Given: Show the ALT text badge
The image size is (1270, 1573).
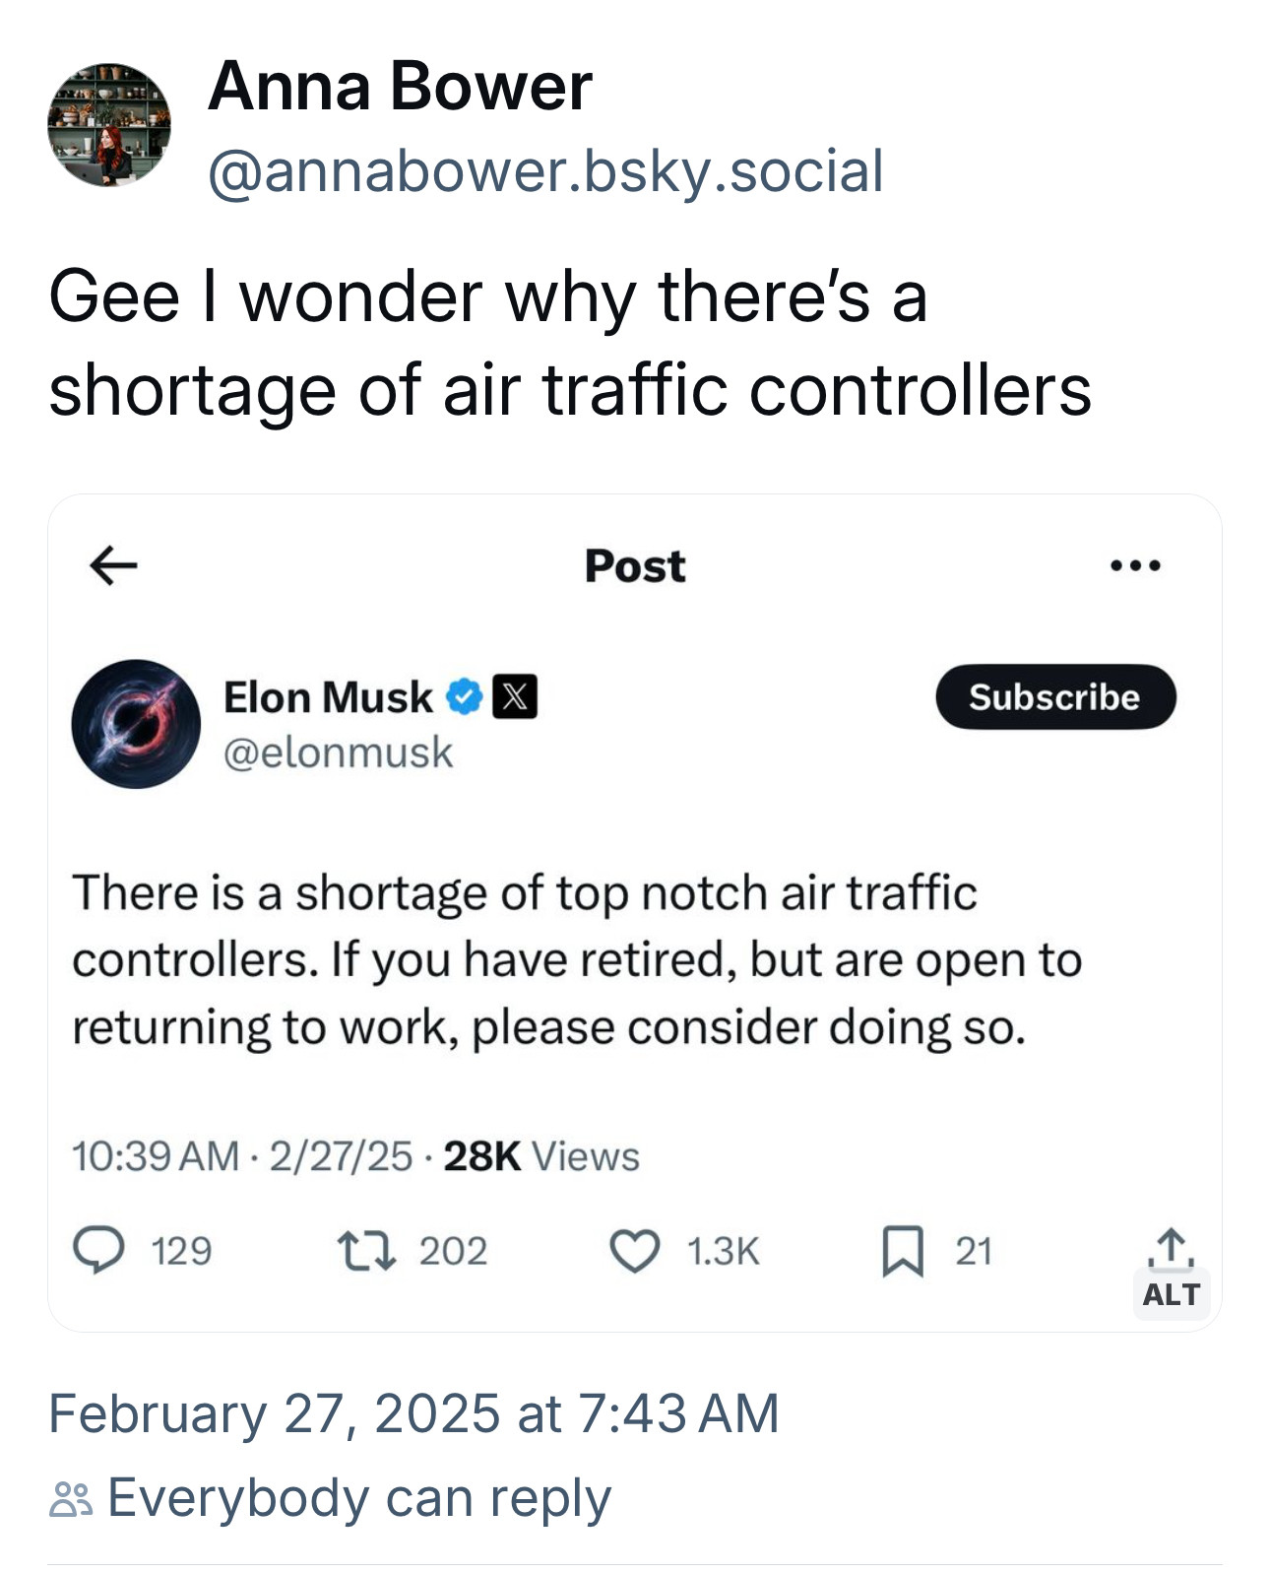Looking at the screenshot, I should click(x=1171, y=1294).
